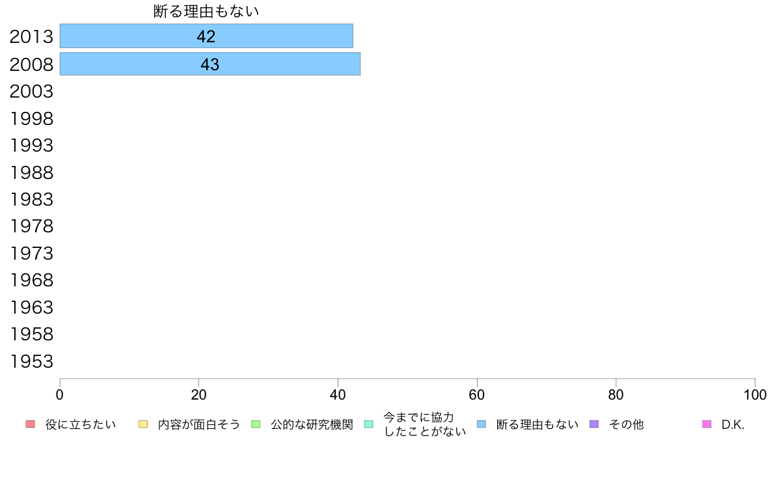Select the 2008 bar showing 43
Screen dimensions: 773x479
tap(210, 64)
